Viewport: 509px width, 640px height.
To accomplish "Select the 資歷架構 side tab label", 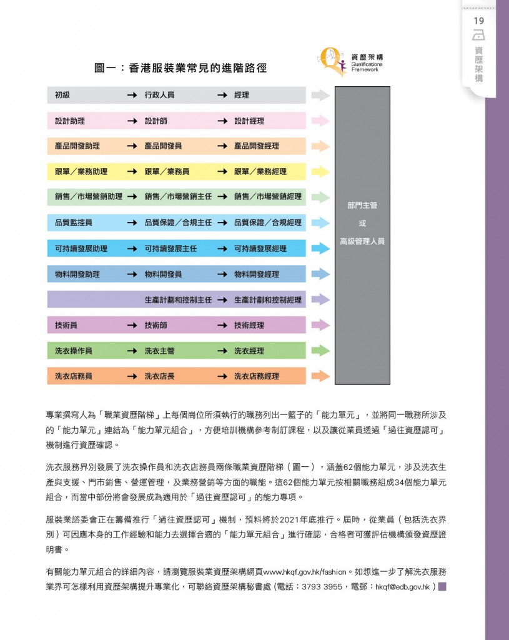I will tap(479, 64).
